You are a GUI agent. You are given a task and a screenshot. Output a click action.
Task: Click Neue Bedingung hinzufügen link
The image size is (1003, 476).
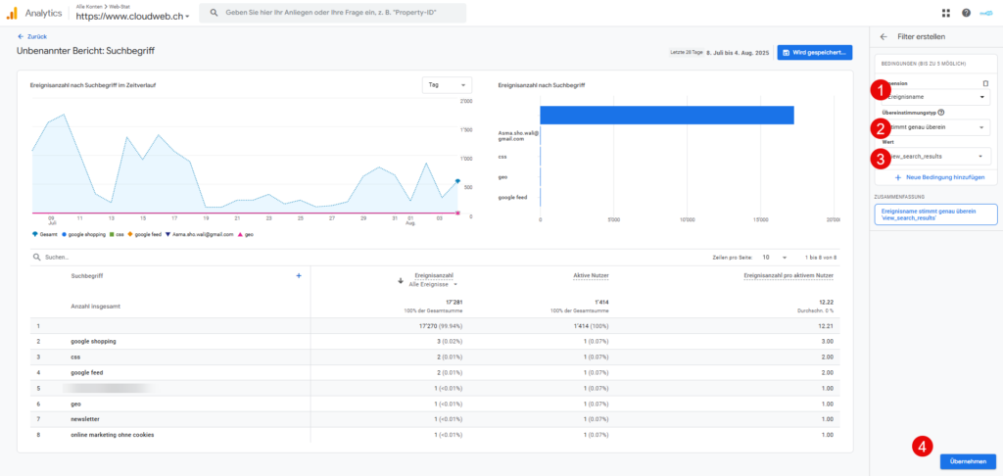point(938,177)
